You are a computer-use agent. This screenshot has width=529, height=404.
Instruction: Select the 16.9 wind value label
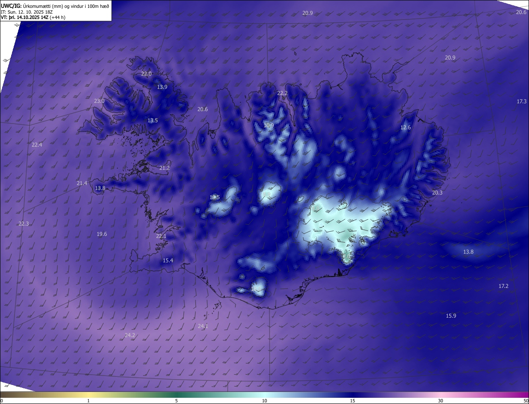click(x=269, y=126)
